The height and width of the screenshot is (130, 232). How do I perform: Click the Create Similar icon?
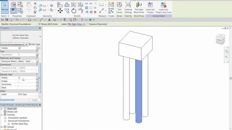[x=111, y=5]
